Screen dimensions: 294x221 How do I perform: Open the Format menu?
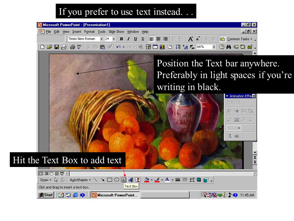point(89,32)
